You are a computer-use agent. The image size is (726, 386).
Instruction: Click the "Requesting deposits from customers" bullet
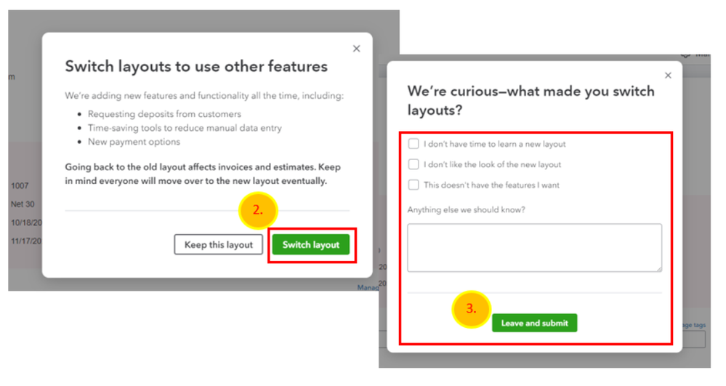[164, 114]
